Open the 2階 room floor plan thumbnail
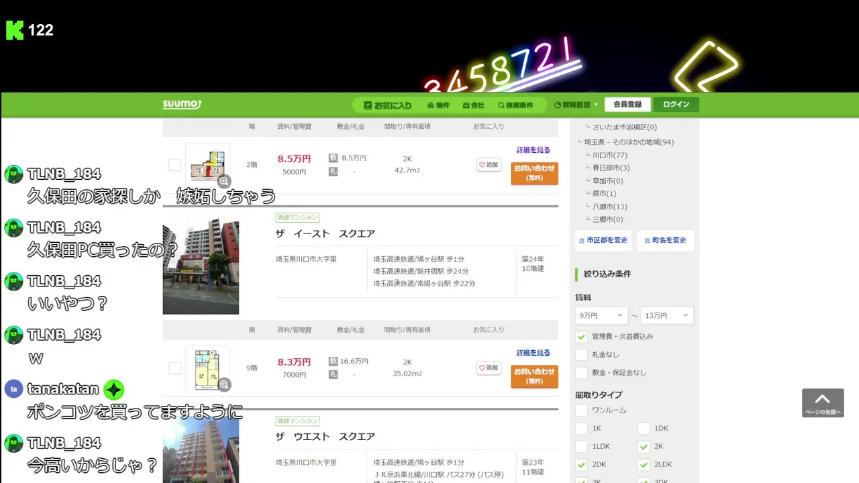The image size is (859, 483). 206,164
